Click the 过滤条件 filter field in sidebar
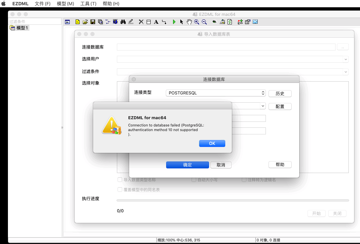 click(x=35, y=21)
